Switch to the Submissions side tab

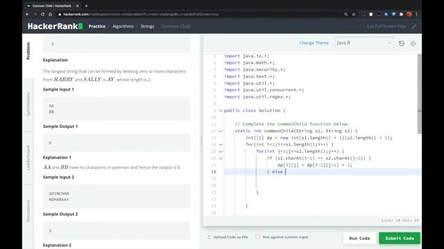tap(28, 104)
